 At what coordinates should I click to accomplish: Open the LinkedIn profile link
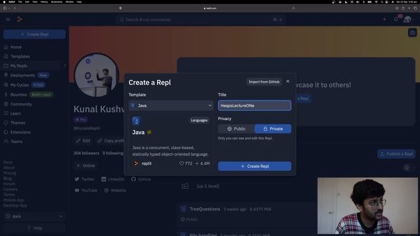(113, 179)
